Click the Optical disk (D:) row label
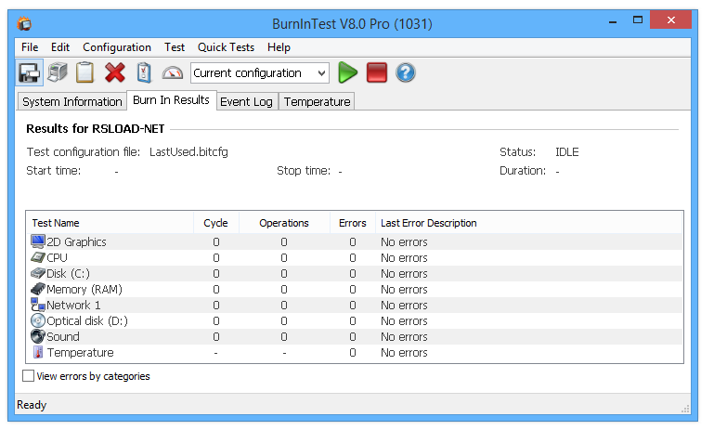 point(87,321)
